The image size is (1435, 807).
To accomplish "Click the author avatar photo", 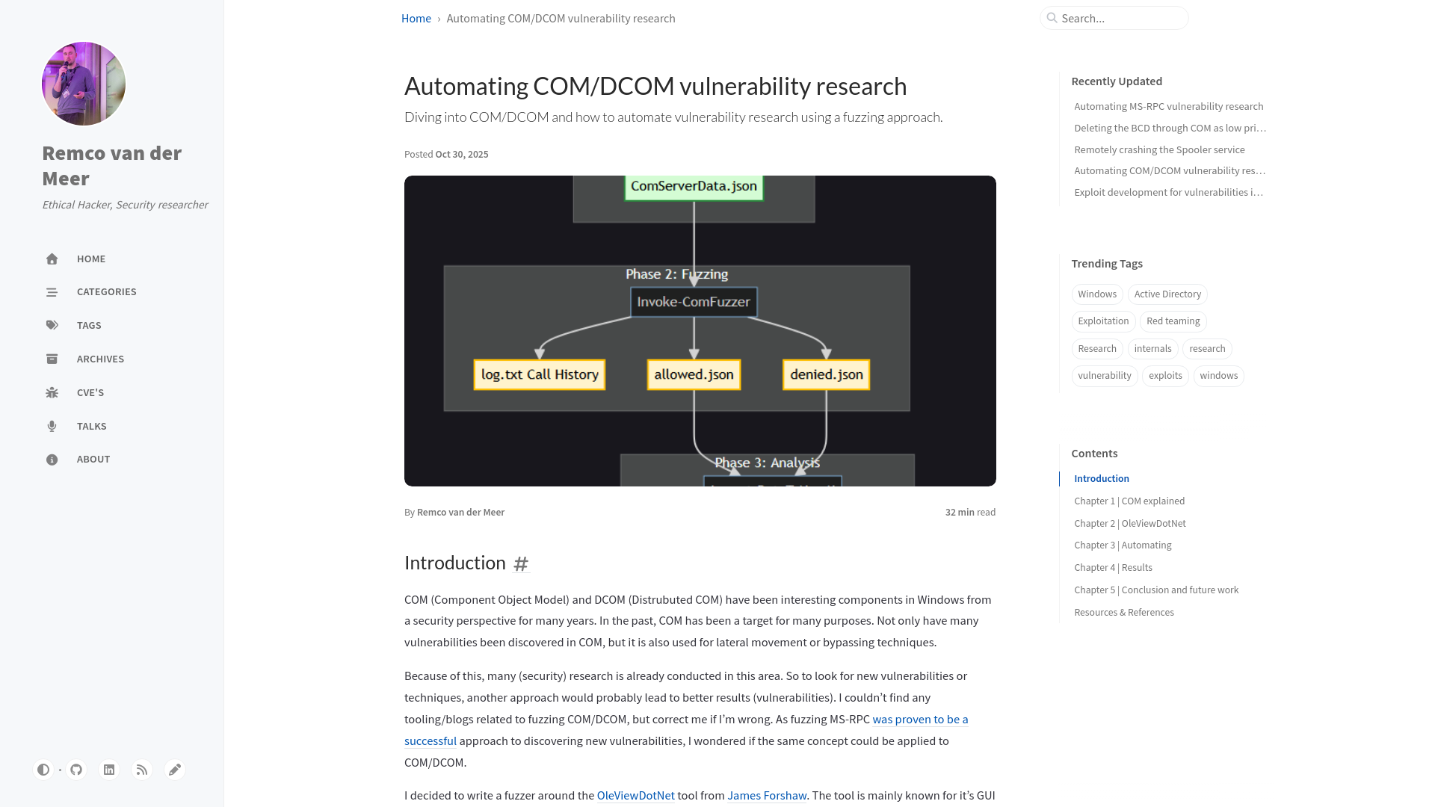I will point(83,83).
